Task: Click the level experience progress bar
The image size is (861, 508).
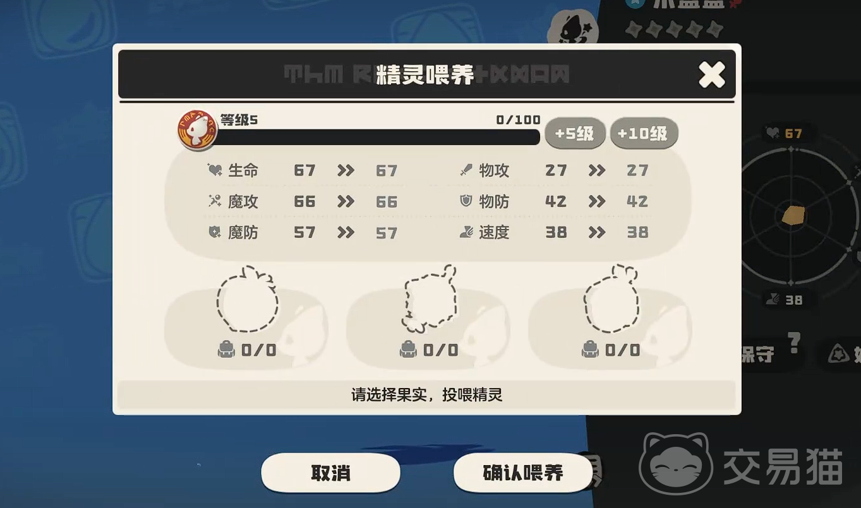Action: point(378,137)
